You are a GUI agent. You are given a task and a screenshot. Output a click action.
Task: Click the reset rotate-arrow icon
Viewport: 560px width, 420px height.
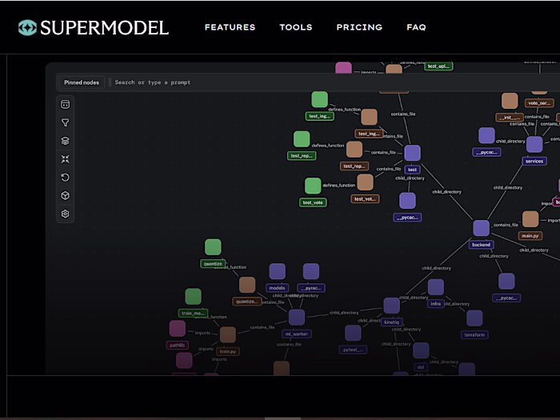tap(65, 177)
